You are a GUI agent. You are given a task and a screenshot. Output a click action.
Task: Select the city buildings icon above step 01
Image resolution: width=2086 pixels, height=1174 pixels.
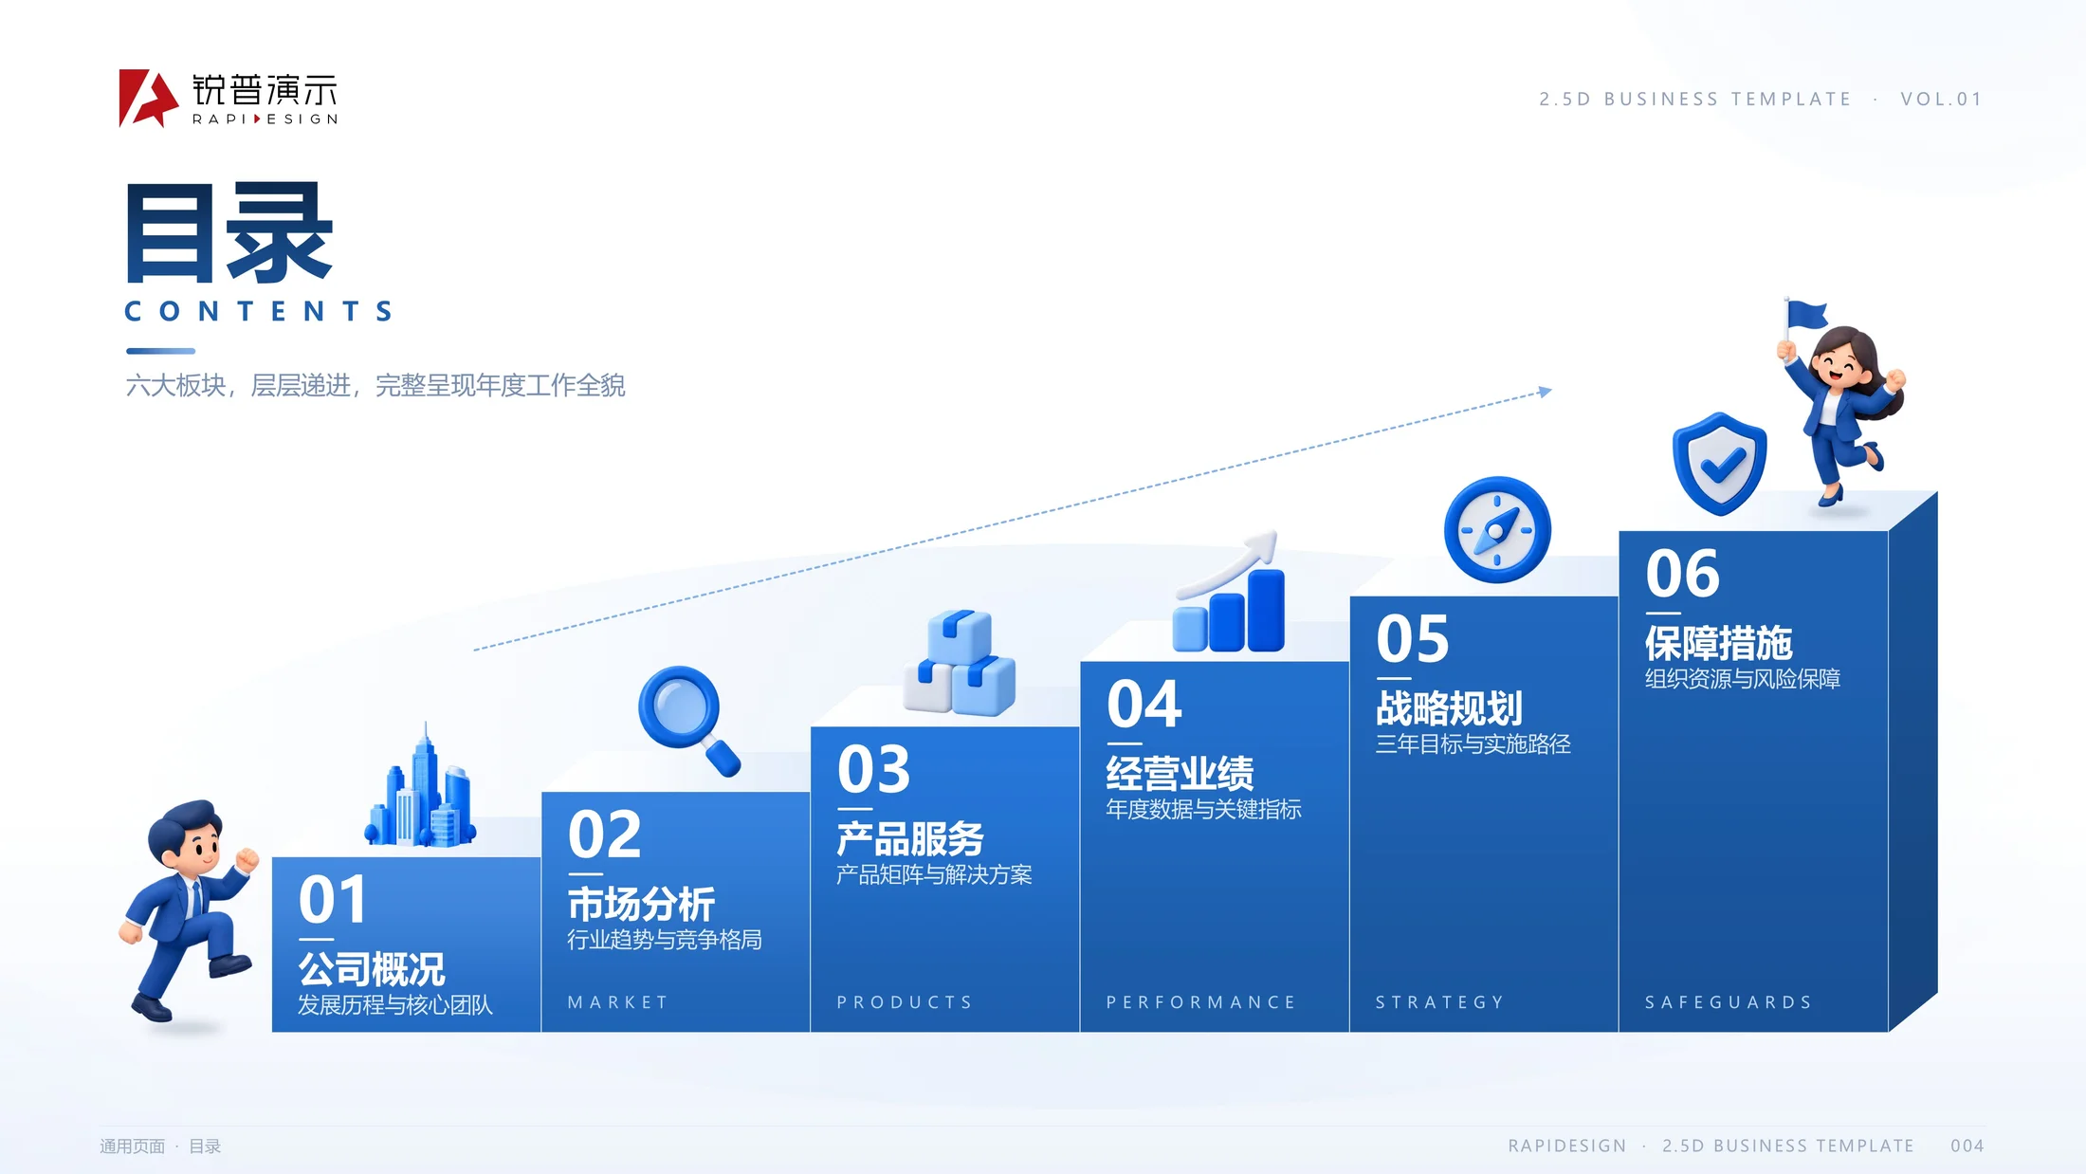(x=420, y=786)
